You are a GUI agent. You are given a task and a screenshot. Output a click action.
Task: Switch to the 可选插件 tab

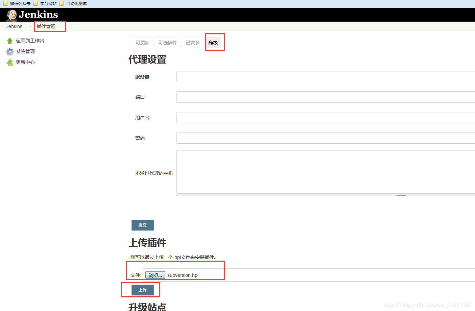pyautogui.click(x=168, y=43)
